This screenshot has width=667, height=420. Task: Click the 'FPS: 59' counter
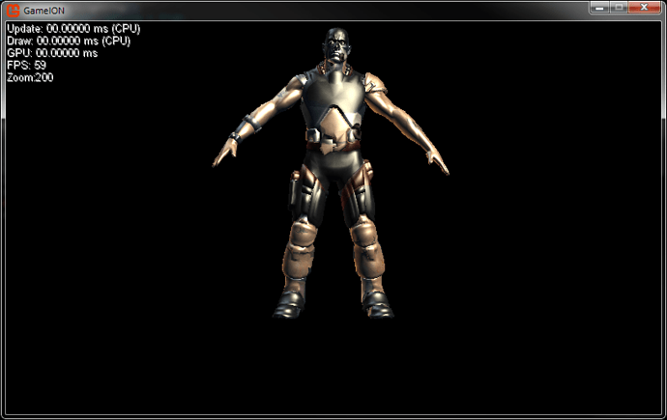point(26,66)
